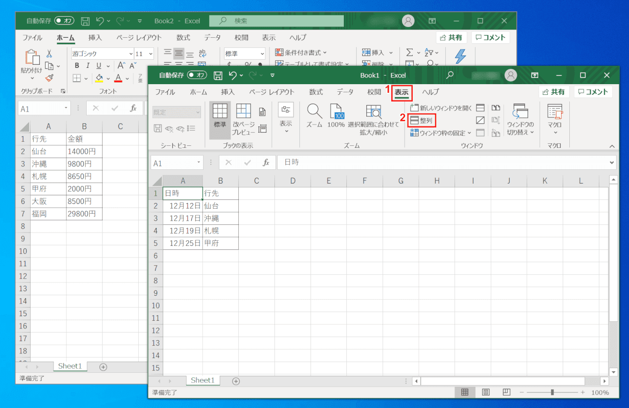Click the hide window icon beside 整列

[480, 120]
